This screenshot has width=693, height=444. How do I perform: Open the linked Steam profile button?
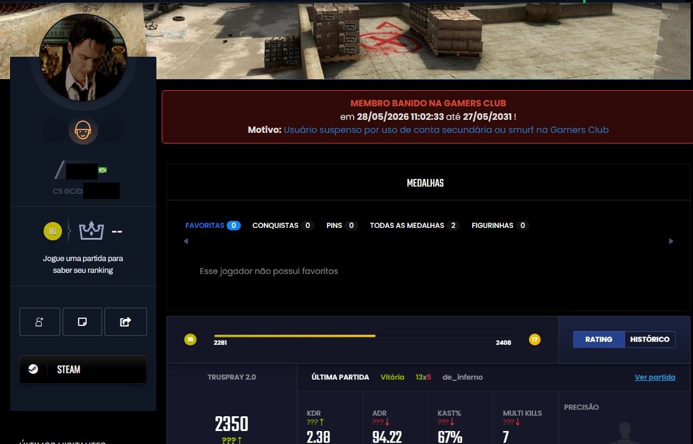pos(83,369)
